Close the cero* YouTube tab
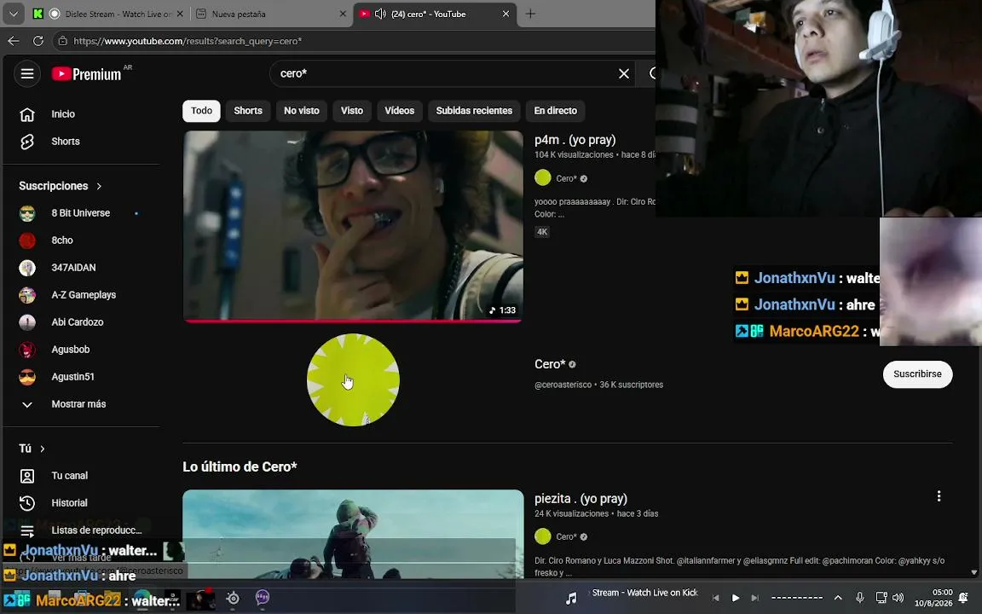The height and width of the screenshot is (614, 982). pyautogui.click(x=506, y=14)
